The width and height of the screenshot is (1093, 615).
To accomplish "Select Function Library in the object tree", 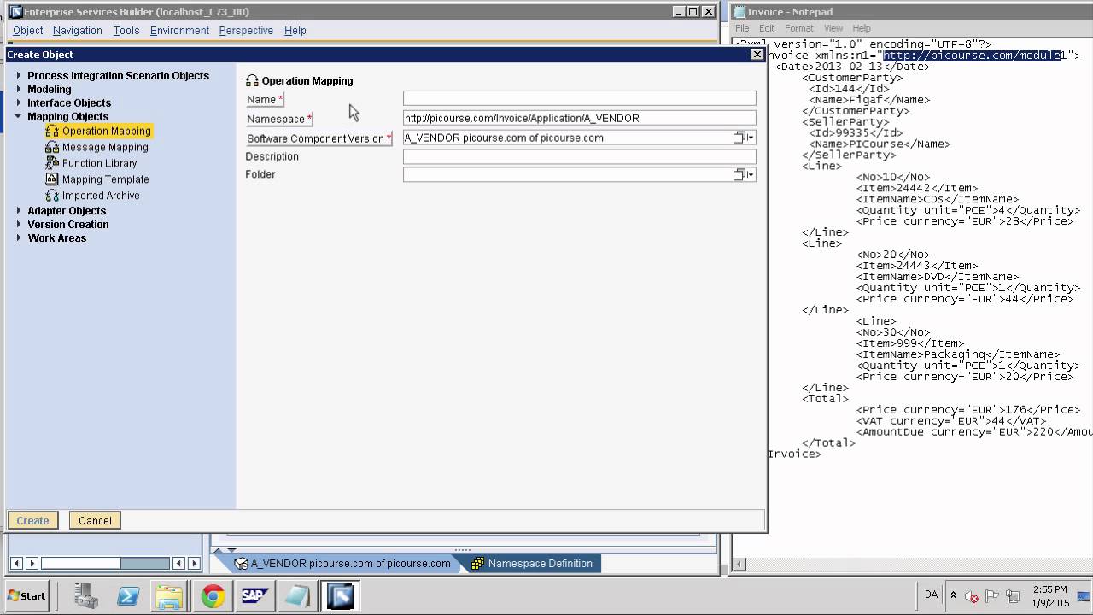I will pos(99,163).
